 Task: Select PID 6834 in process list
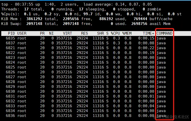pyautogui.click(x=10, y=111)
